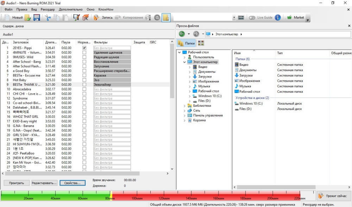Expand Панель управления tree node
Screen dimensions: 352x207
tap(184, 115)
